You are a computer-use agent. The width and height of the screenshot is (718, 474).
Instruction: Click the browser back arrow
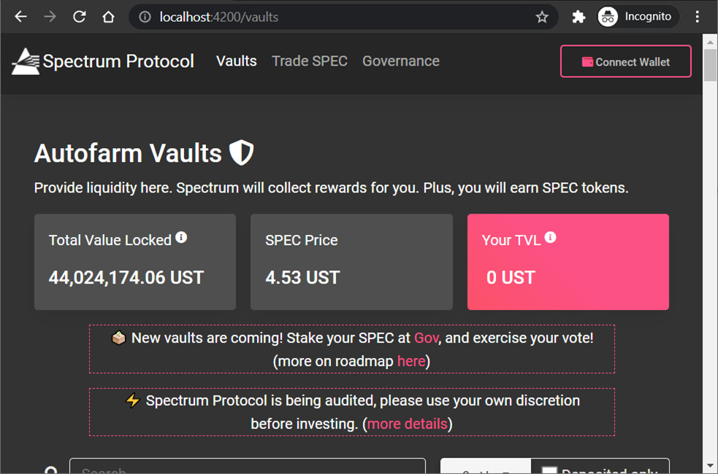[x=20, y=17]
